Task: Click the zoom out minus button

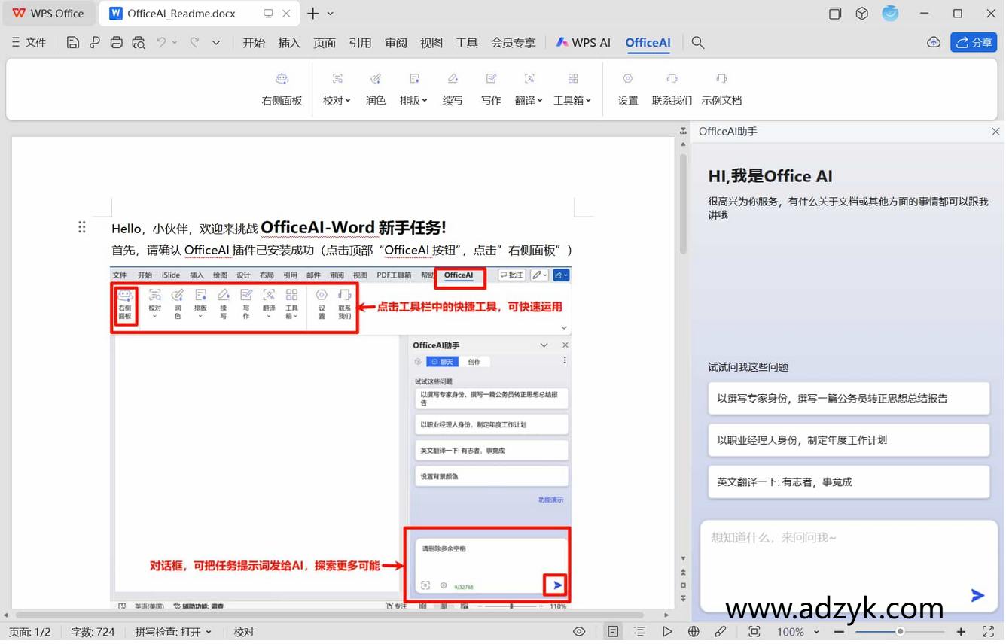Action: pyautogui.click(x=839, y=632)
